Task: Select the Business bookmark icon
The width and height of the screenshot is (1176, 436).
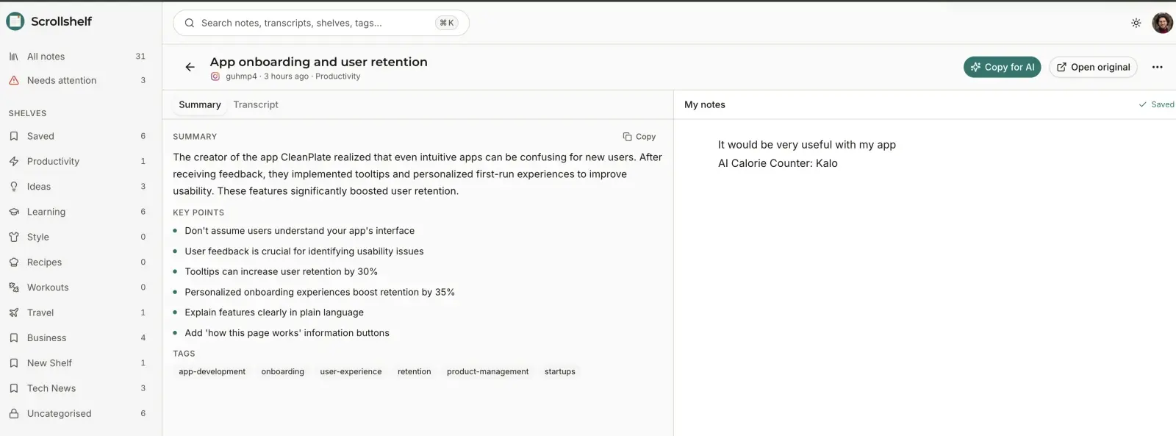Action: (x=13, y=338)
